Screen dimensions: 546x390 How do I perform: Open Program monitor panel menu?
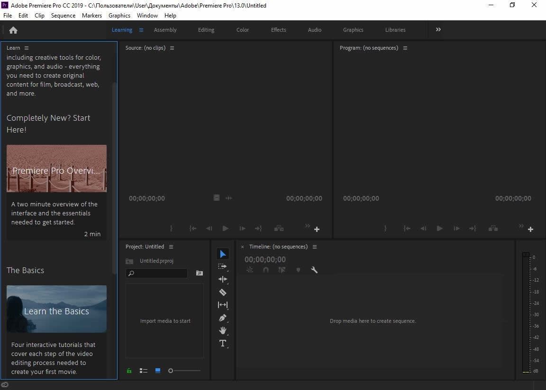point(405,48)
